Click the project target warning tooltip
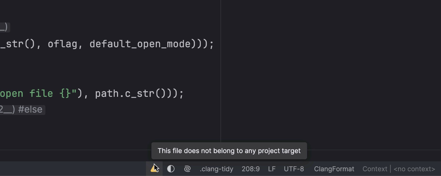The width and height of the screenshot is (441, 176). [x=229, y=151]
